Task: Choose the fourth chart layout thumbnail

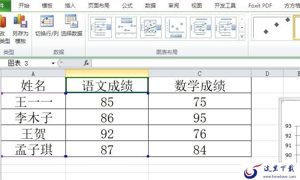Action: click(x=176, y=27)
